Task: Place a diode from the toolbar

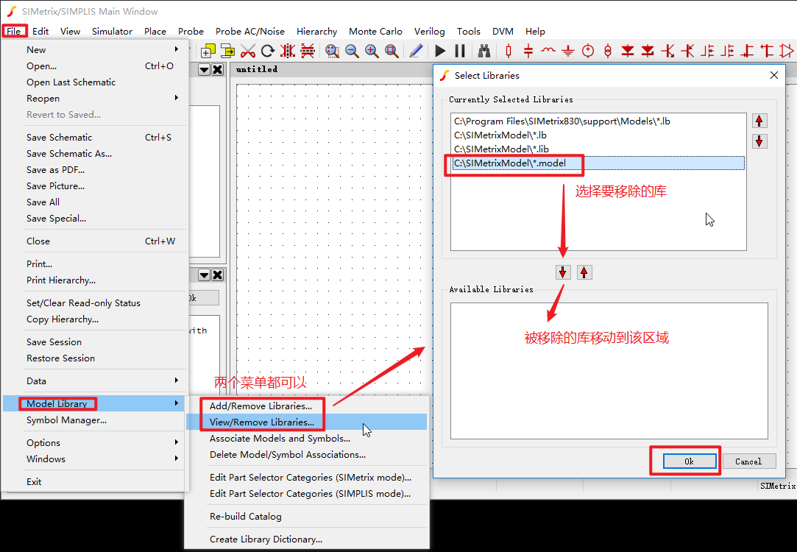Action: click(628, 51)
